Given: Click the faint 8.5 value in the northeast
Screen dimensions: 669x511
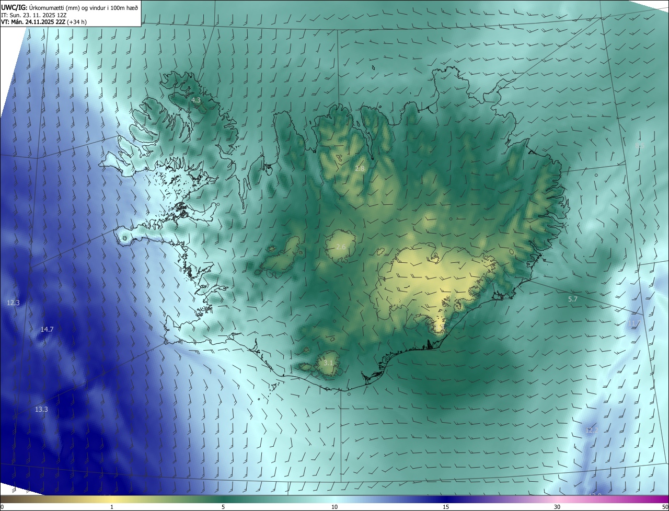Looking at the screenshot, I should click(639, 146).
